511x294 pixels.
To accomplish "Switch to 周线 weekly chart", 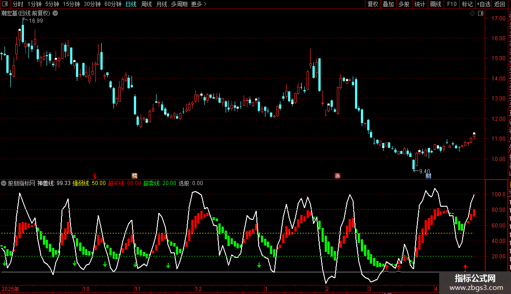I will pos(147,4).
